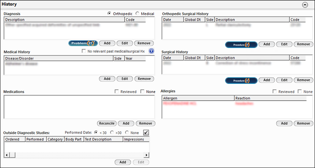Launch Procedure IT under Orthopedic Surgical History
Viewport: 315px width, 168px height.
(241, 45)
